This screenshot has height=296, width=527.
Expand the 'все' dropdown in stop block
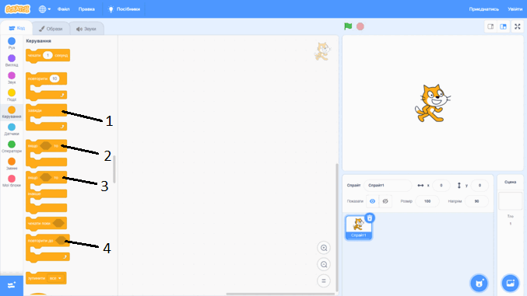point(56,278)
